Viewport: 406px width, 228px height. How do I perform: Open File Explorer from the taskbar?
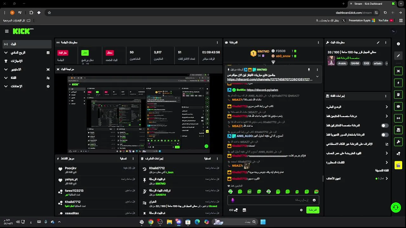tap(169, 222)
